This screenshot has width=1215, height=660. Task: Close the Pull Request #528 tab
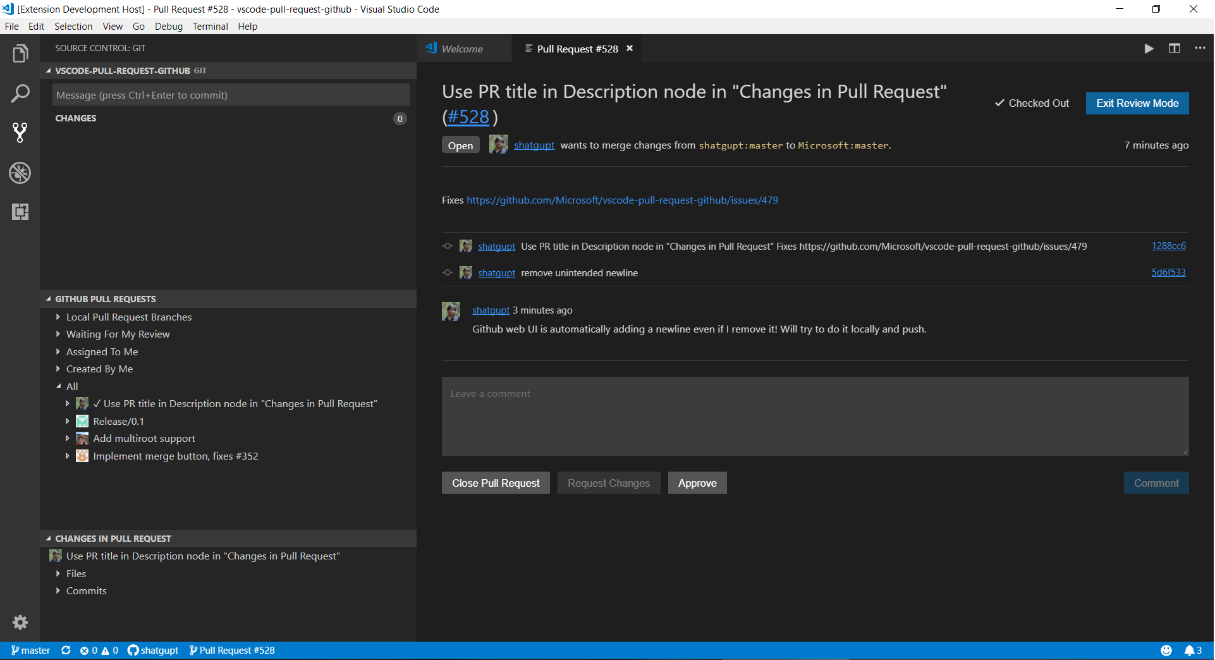coord(630,49)
